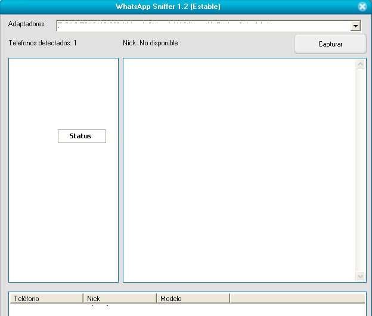Select the Adaptadores combo box field

pyautogui.click(x=209, y=26)
